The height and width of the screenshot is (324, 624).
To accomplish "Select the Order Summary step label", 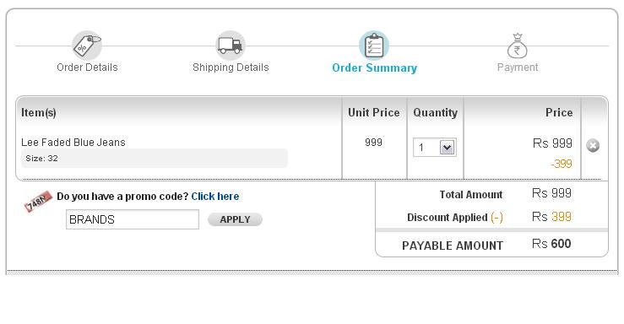I will (x=374, y=68).
